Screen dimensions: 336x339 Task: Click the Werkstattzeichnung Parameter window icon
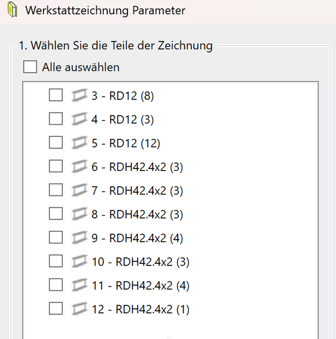[12, 10]
